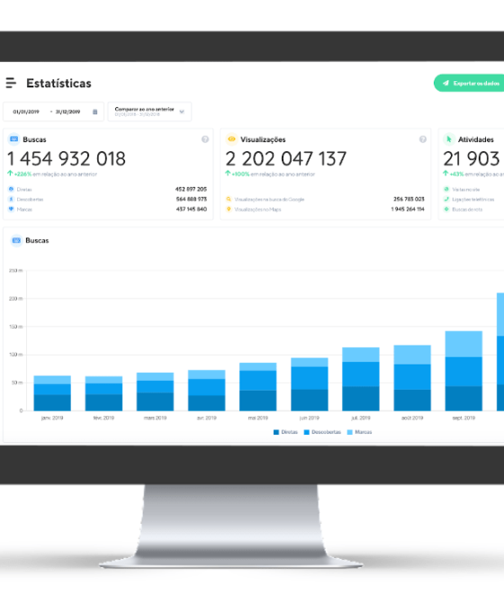Viewport: 504px width, 603px height.
Task: Click the Descobertas row in Buscas card
Action: 108,199
